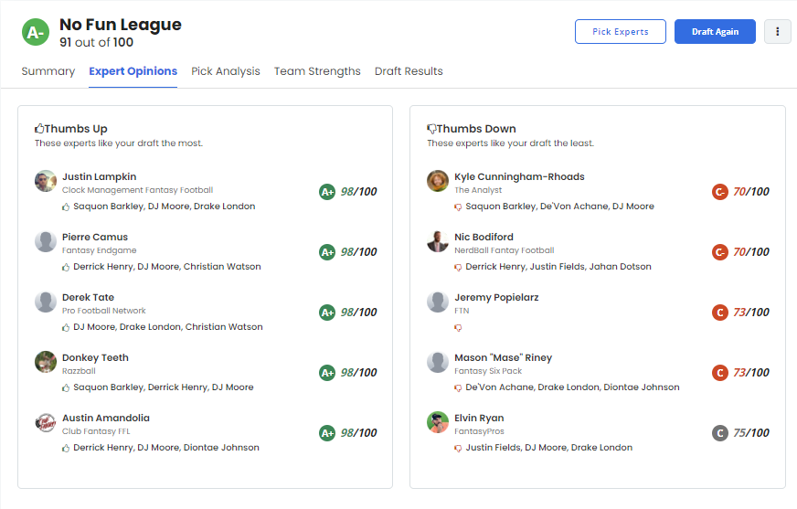Open the Pick Analysis tab
The width and height of the screenshot is (797, 509).
pos(225,71)
